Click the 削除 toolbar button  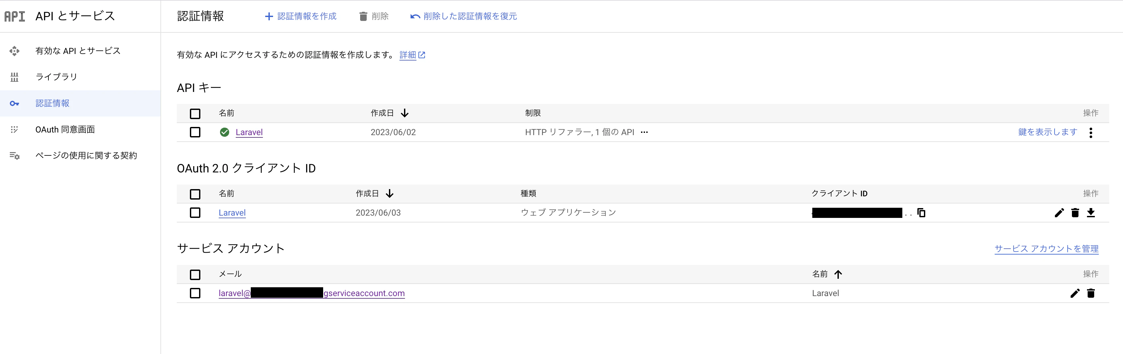tap(374, 16)
